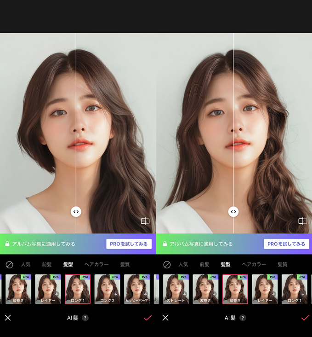This screenshot has height=337, width=312.
Task: Click comparison slider handle in left photo
Action: coord(76,212)
